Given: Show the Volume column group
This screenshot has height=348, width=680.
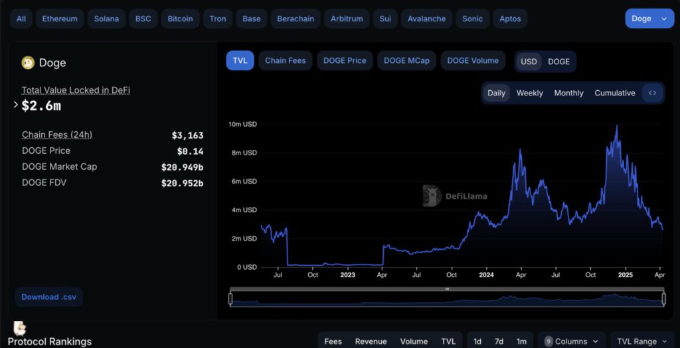Looking at the screenshot, I should click(x=414, y=341).
